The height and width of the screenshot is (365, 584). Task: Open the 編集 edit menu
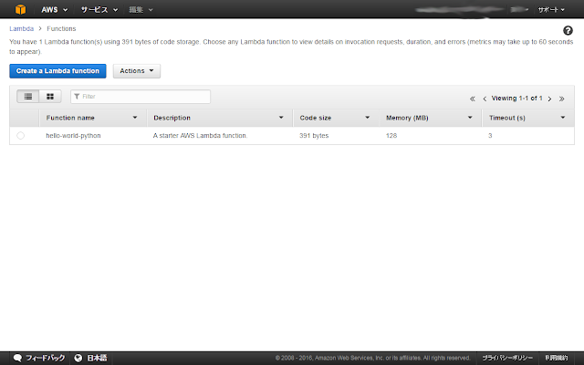[x=141, y=10]
